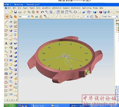
Task: Save the part with floppy disk icon
Action: 15,12
